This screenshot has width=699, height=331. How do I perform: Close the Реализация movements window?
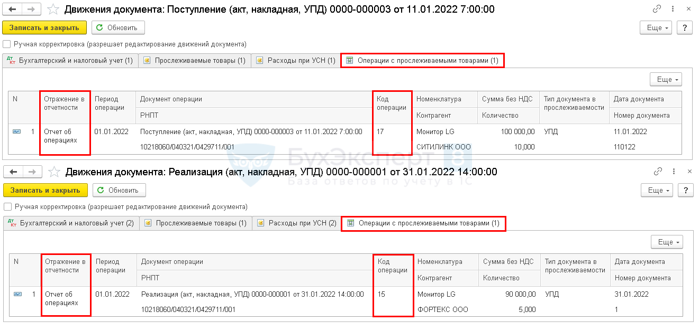point(690,172)
